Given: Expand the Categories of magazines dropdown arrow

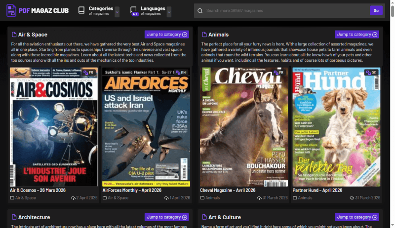Looking at the screenshot, I should pyautogui.click(x=117, y=12).
